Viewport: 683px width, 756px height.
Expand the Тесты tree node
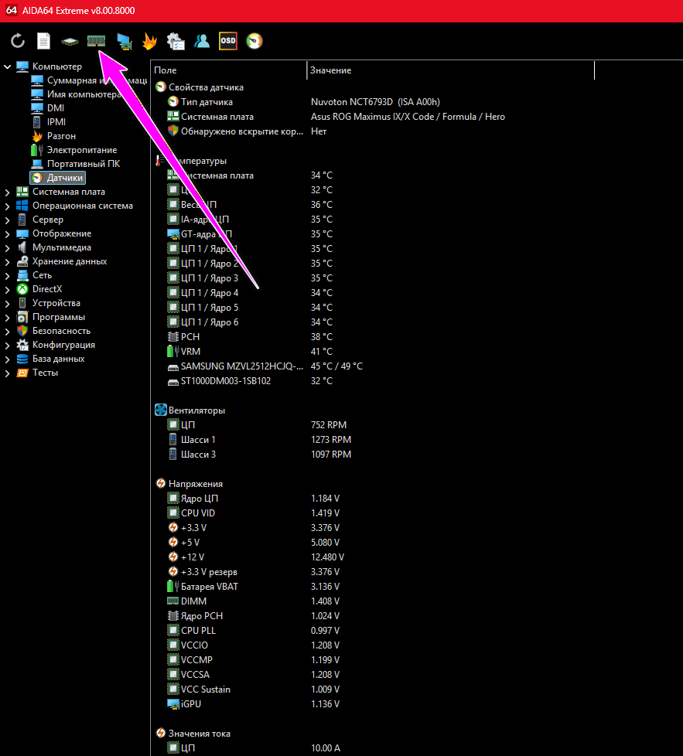coord(8,373)
